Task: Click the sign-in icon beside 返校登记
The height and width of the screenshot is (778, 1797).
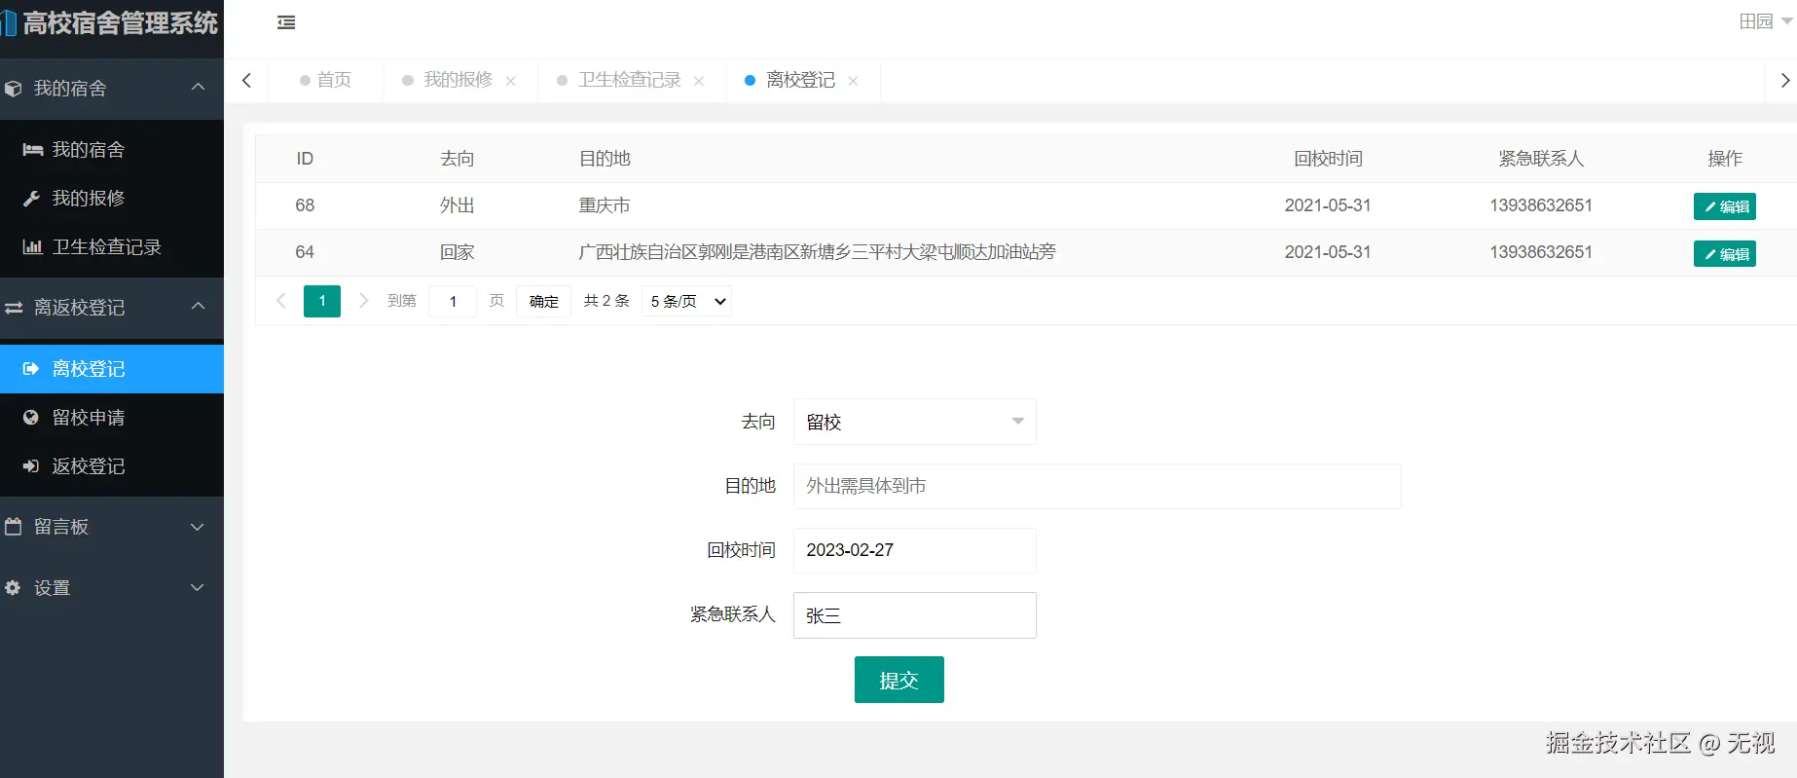Action: (x=31, y=466)
